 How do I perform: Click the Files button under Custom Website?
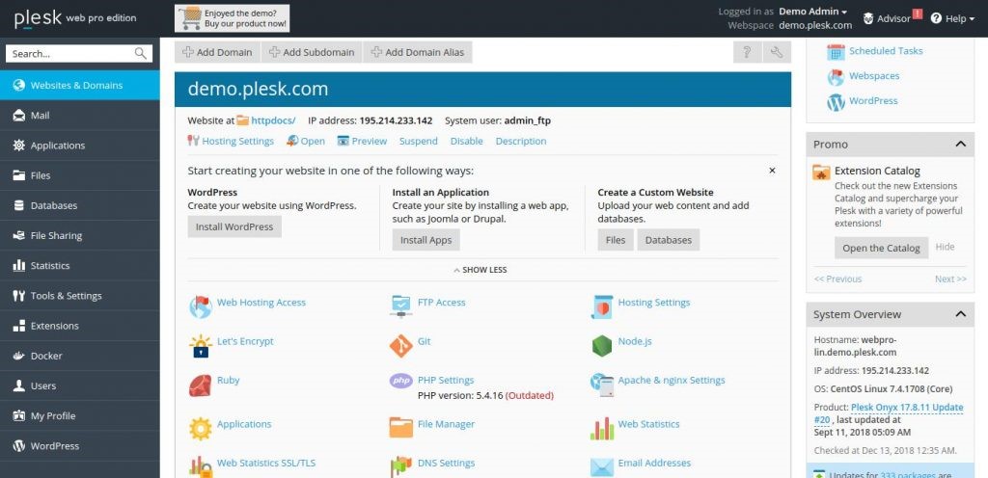(616, 240)
